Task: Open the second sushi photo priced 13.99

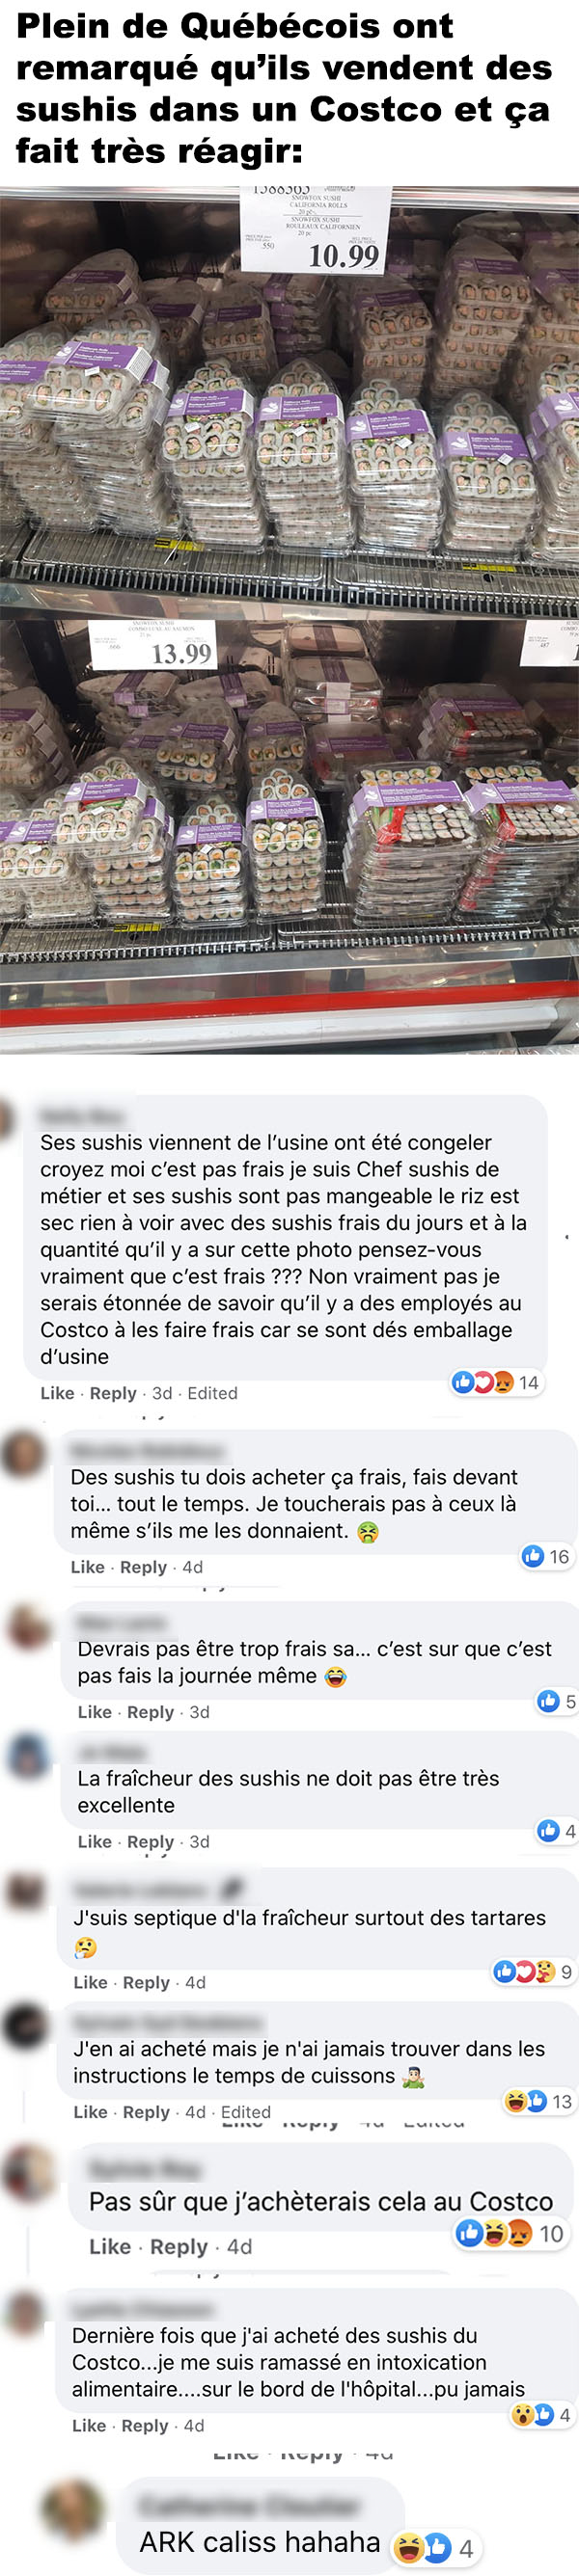Action: 289,836
